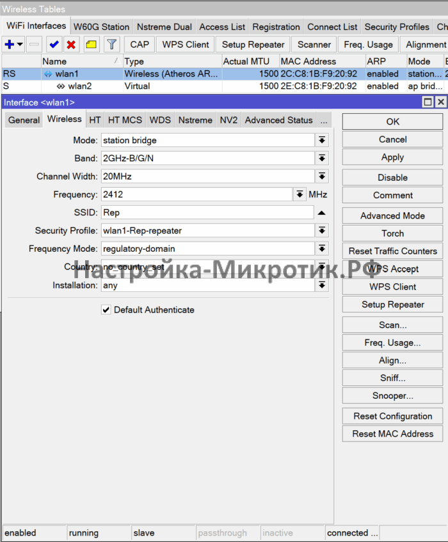Expand the Mode dropdown

322,140
